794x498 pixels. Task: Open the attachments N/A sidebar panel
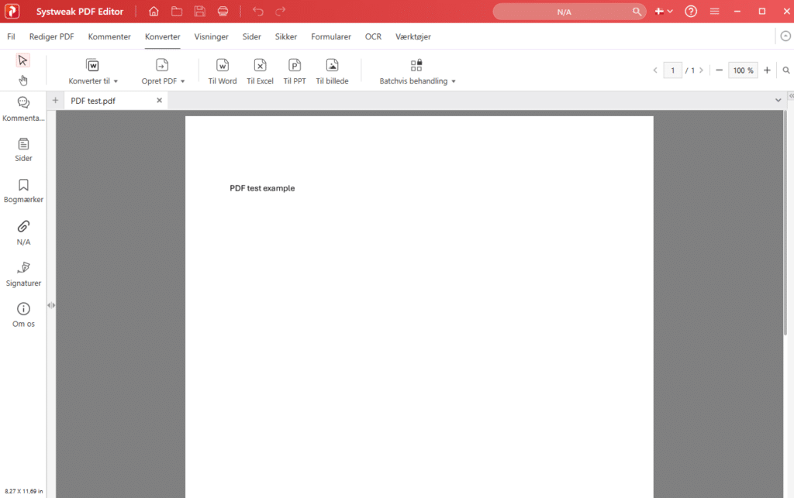coord(23,232)
